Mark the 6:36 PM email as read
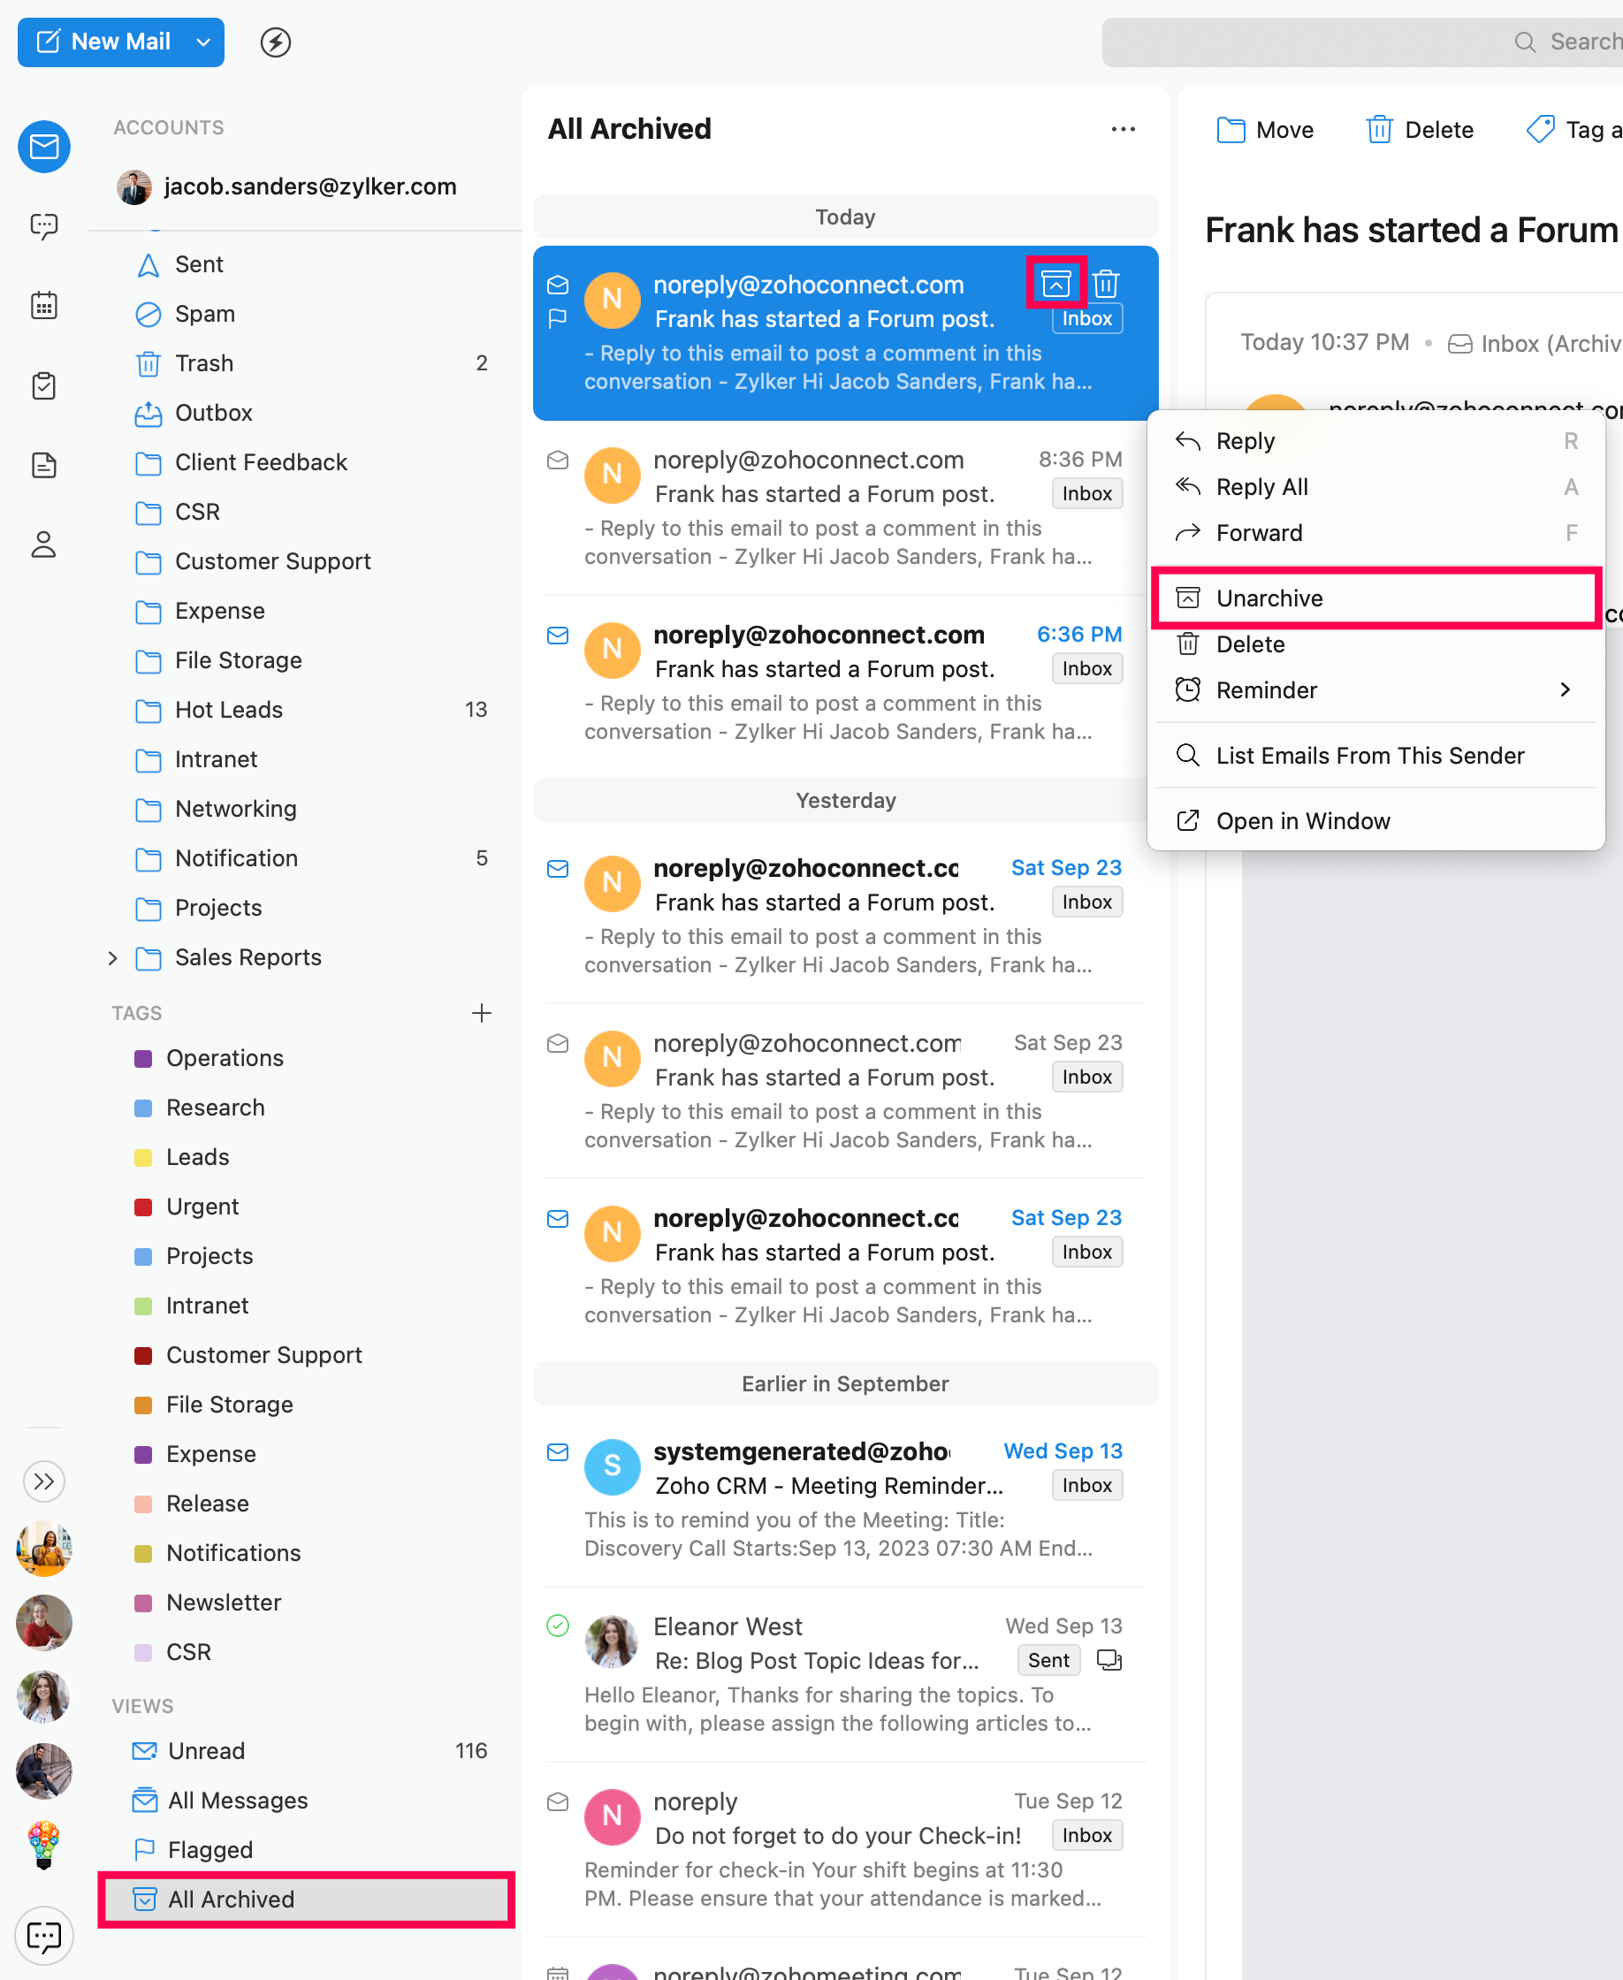The height and width of the screenshot is (1980, 1623). (558, 635)
